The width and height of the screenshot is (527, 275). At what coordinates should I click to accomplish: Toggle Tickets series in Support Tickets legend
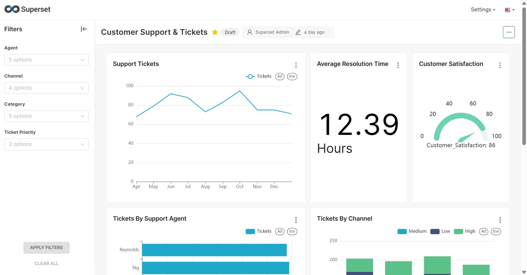tap(259, 76)
